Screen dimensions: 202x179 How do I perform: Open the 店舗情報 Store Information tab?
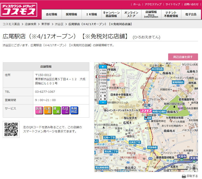(151, 14)
